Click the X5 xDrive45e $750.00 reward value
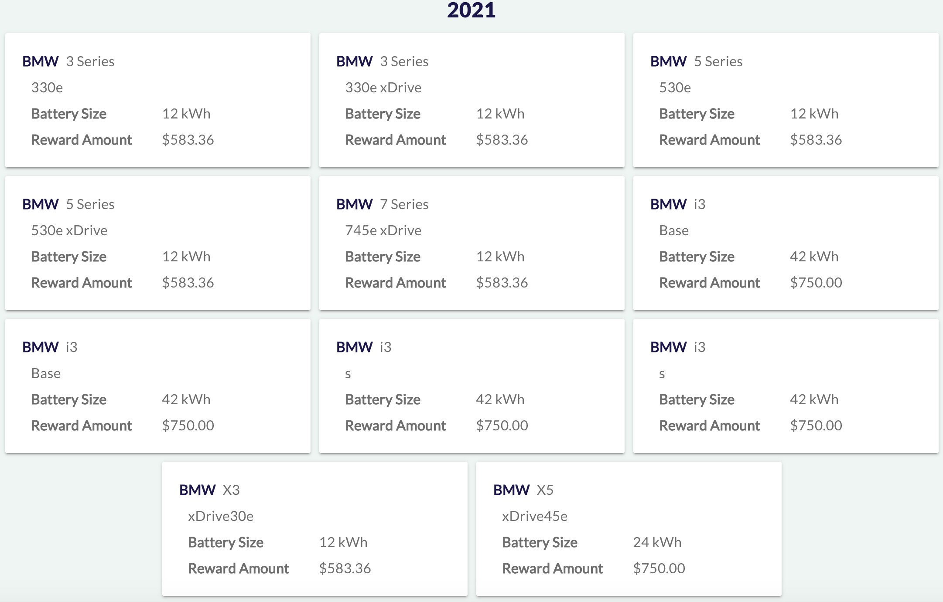Screen dimensions: 943x602 click(x=659, y=568)
